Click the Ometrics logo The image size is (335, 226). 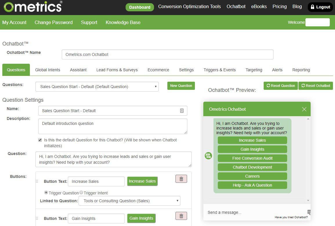pyautogui.click(x=33, y=6)
